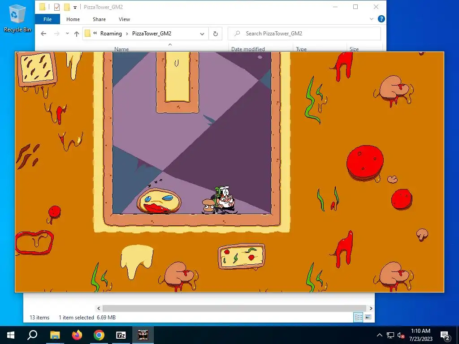Expand the ribbon with the chevron

coord(372,19)
